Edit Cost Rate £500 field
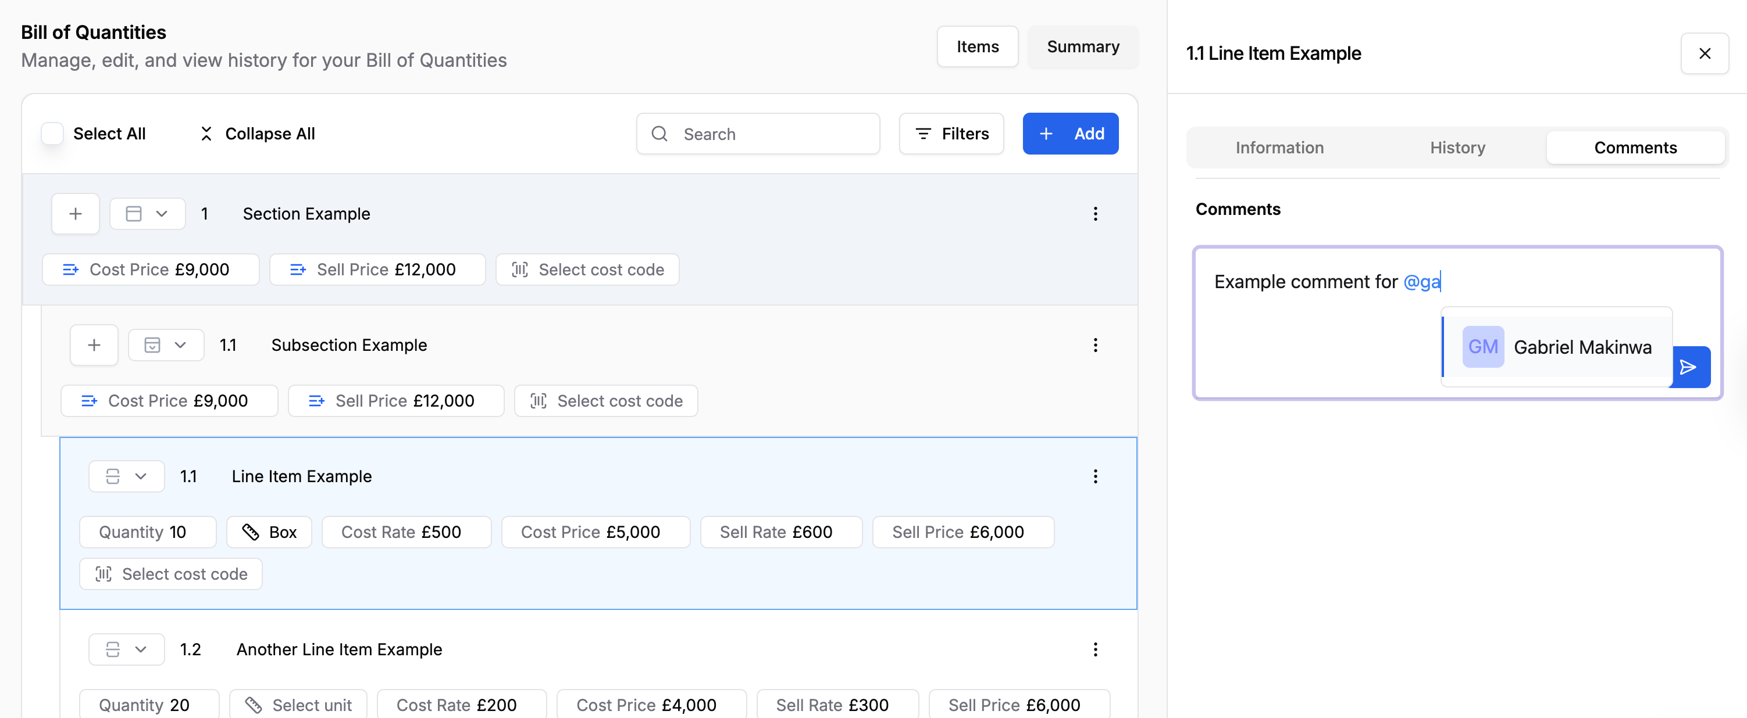 click(x=407, y=533)
